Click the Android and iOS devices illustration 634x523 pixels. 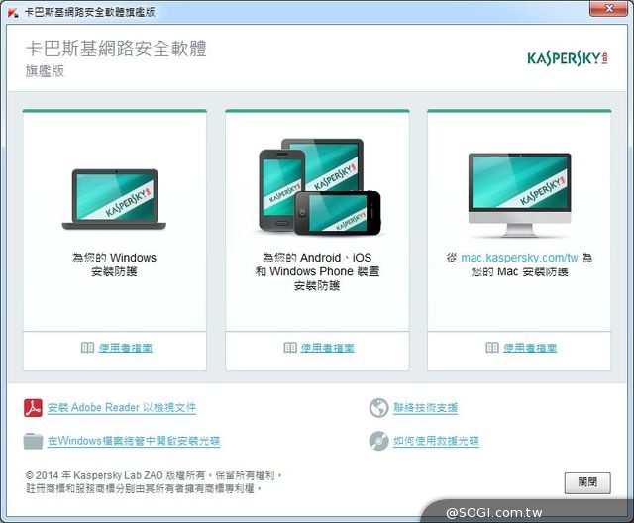[319, 185]
